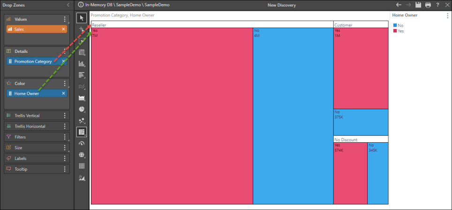
Task: Remove Sales chip from Values
Action: (64, 29)
